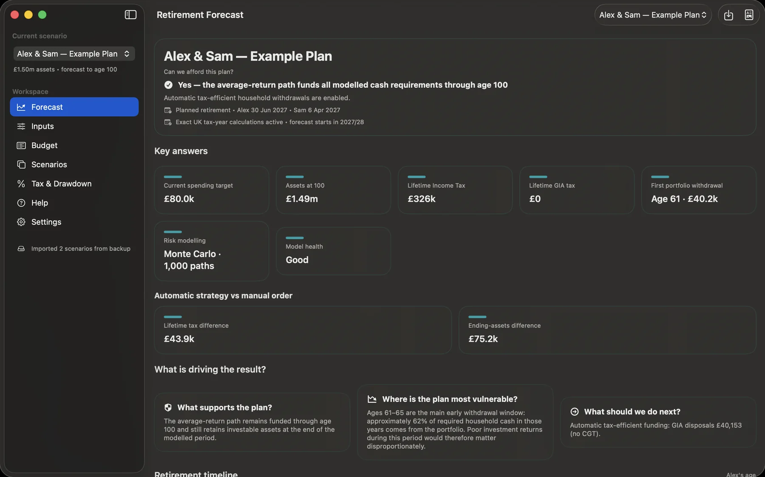Viewport: 765px width, 477px height.
Task: Click the Risk modelling Monte Carlo card
Action: click(212, 251)
